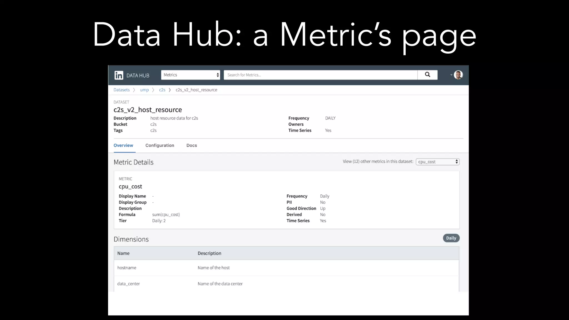Click the search magnifier button
The height and width of the screenshot is (320, 569).
pos(428,75)
